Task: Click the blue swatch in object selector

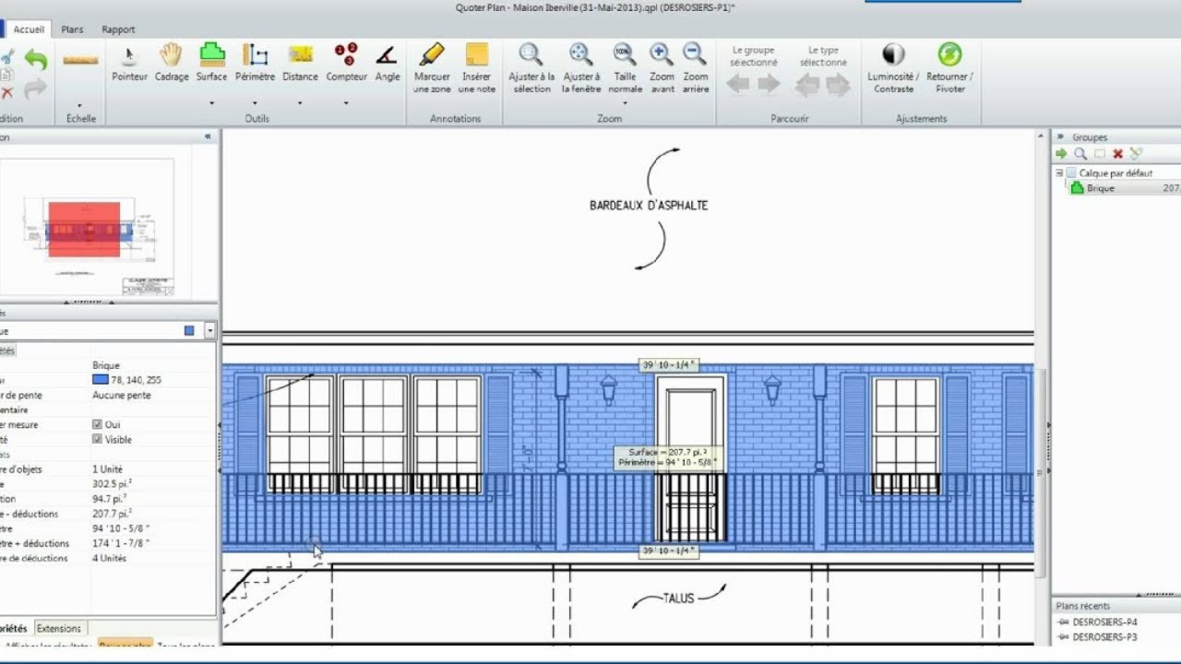Action: pos(189,330)
